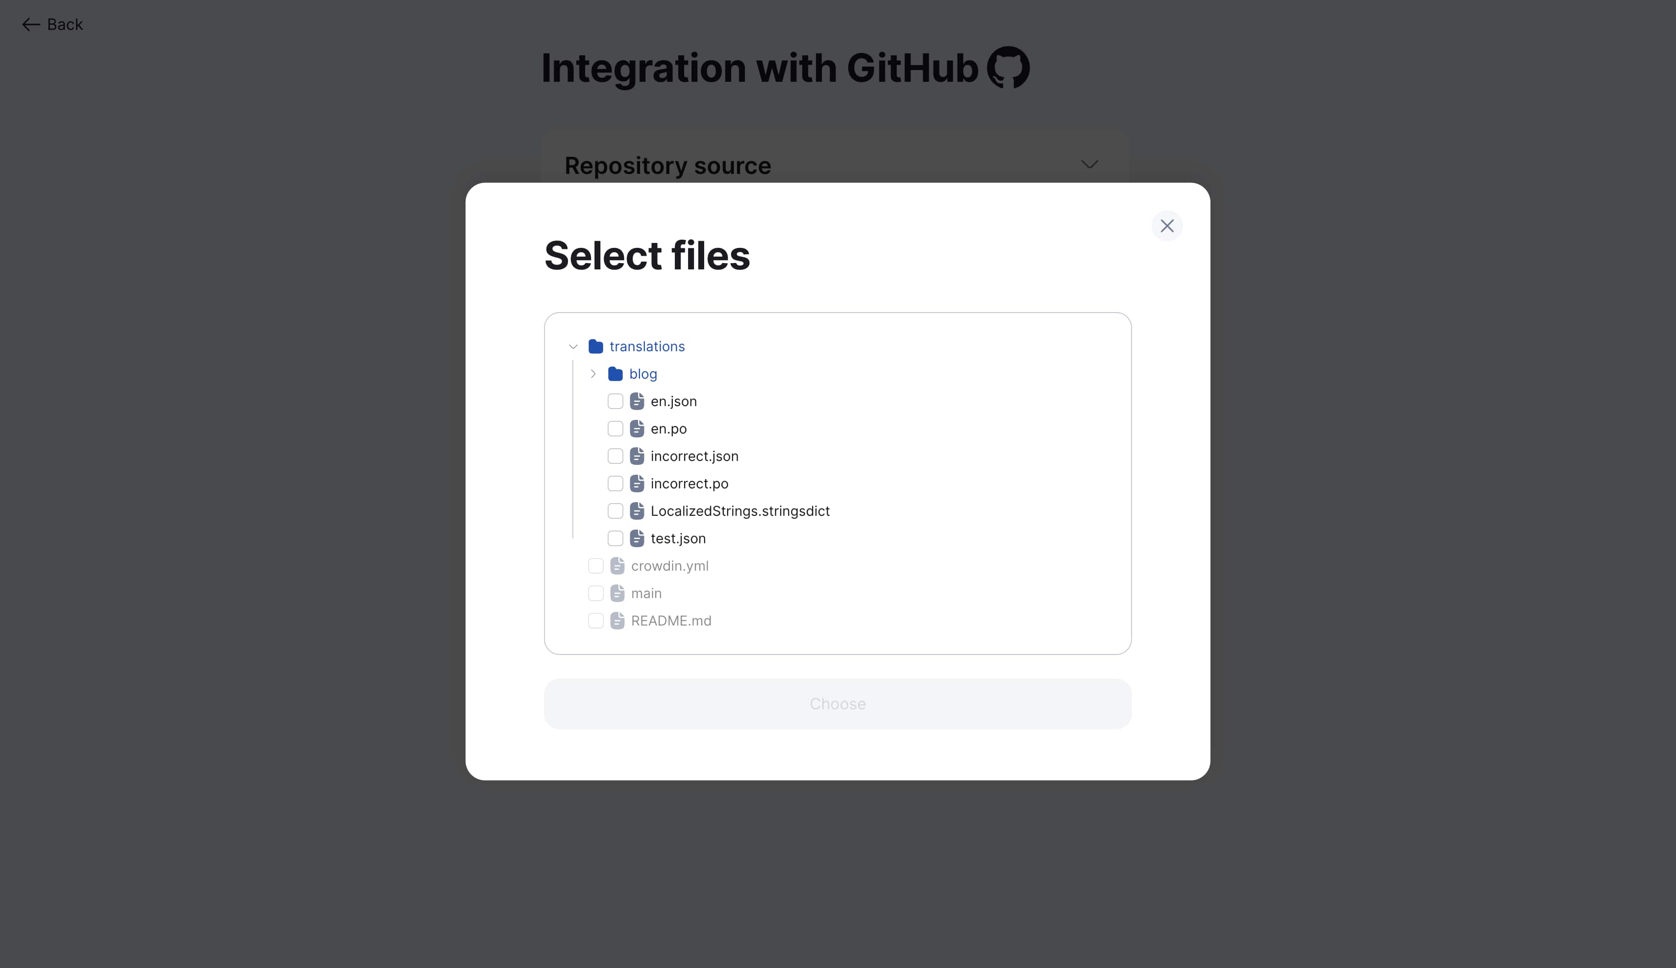Check the LocalizedStrings.stringsdict checkbox
The width and height of the screenshot is (1676, 968).
[x=615, y=510]
